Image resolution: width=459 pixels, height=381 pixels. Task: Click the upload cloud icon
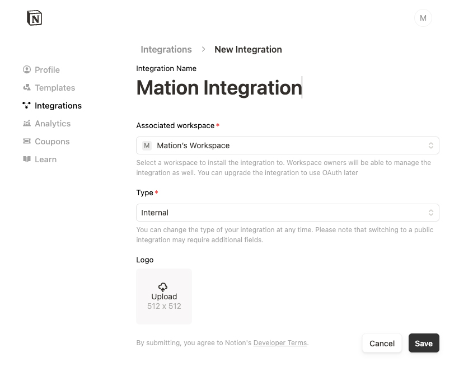(163, 287)
